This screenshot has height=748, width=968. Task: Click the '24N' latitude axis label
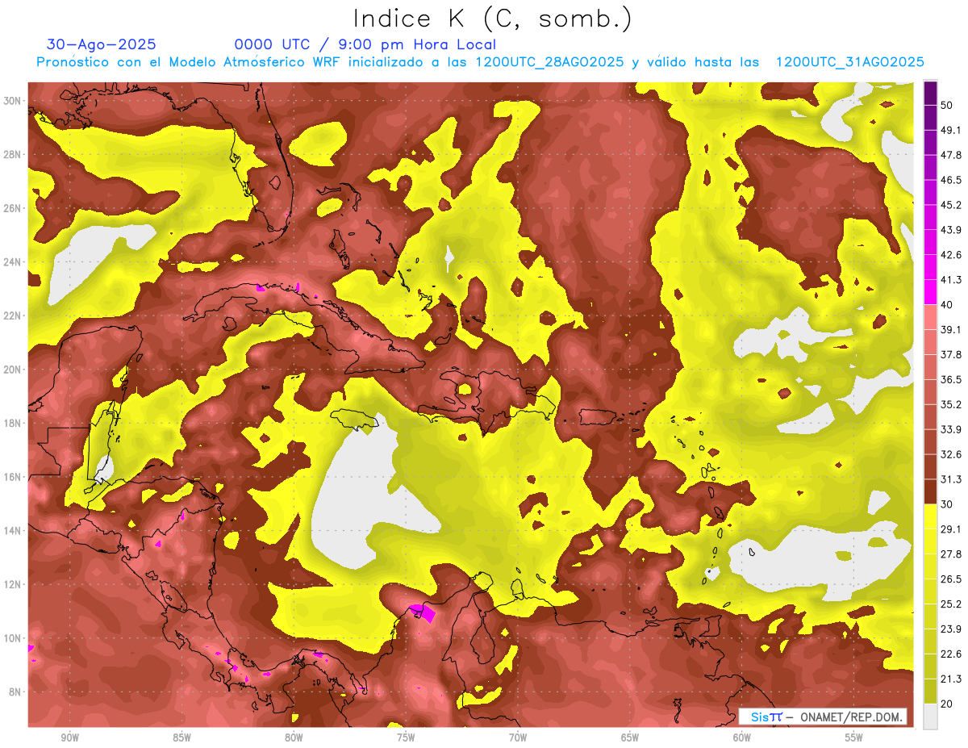(x=13, y=262)
